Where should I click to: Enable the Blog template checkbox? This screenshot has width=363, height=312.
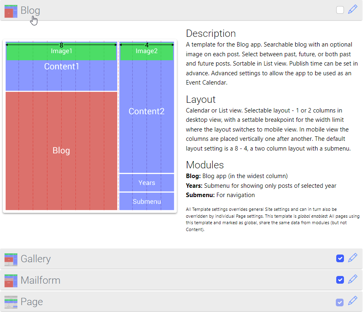point(340,10)
